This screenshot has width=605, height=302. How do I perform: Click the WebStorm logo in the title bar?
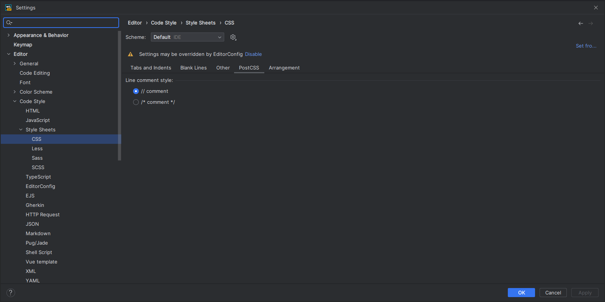click(8, 8)
